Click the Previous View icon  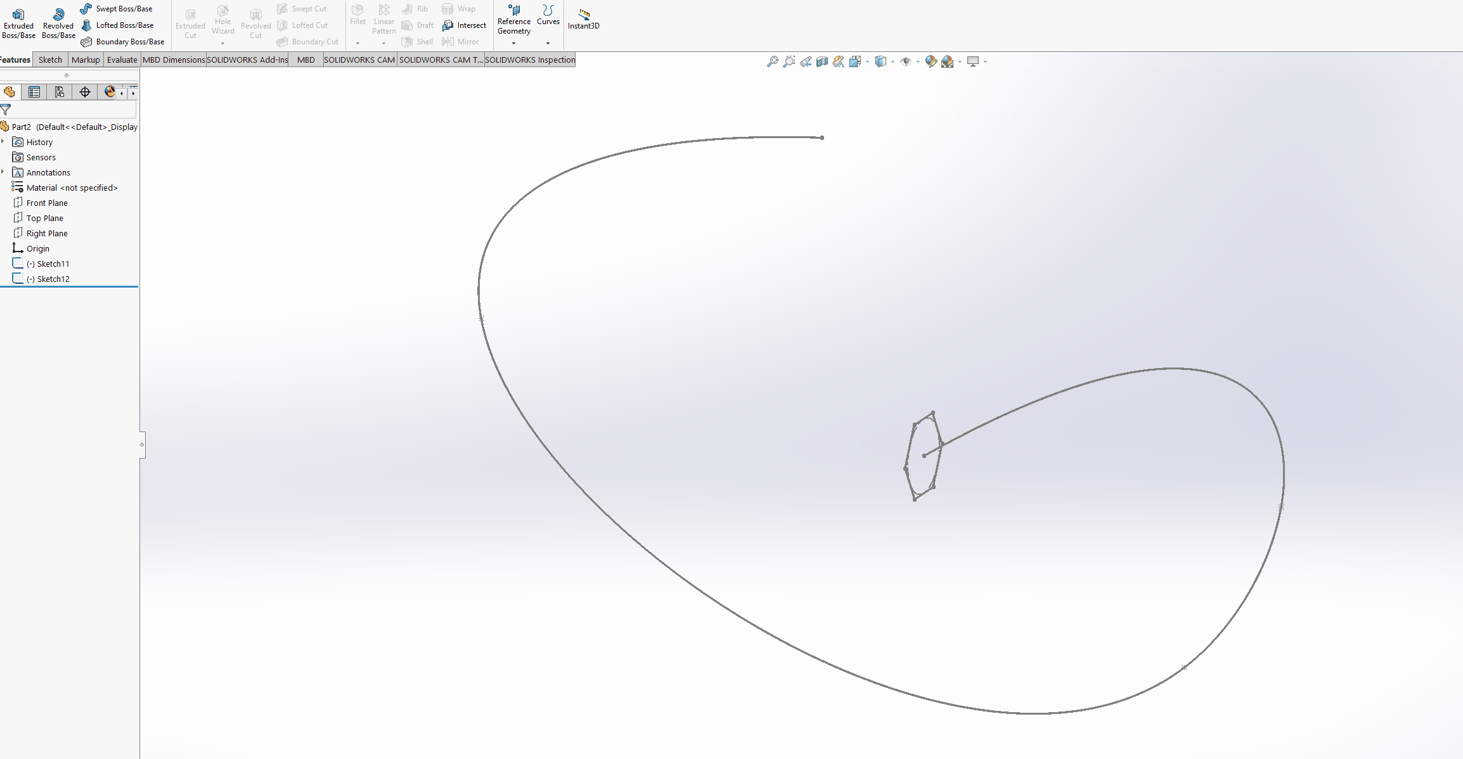click(x=806, y=61)
